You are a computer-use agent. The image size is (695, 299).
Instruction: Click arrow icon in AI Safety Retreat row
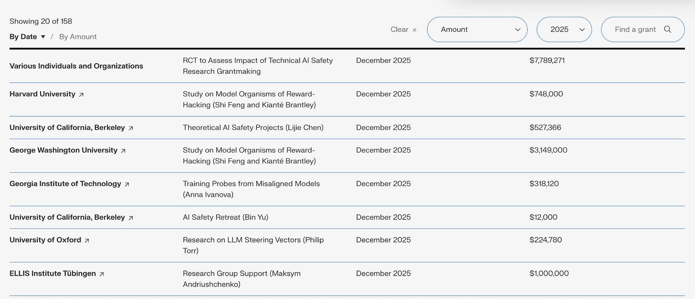[x=131, y=218]
